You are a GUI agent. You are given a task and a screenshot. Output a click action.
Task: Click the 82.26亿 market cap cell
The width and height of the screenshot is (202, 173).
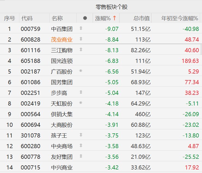click(x=141, y=50)
